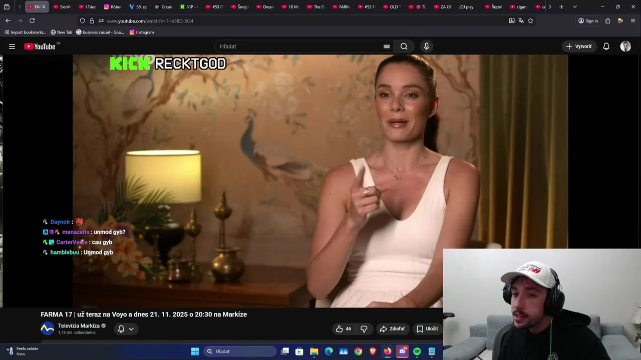Dislike the video with thumbs-down button
Screen dimensions: 641x360
(364, 328)
